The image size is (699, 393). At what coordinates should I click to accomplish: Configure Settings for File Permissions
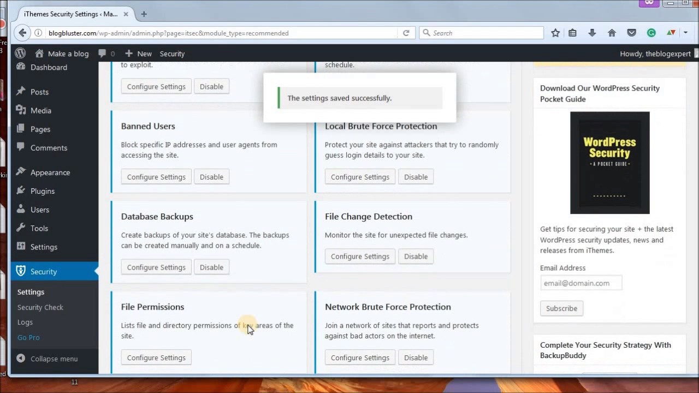(x=156, y=358)
